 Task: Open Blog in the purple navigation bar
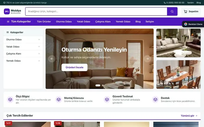[x=138, y=22]
